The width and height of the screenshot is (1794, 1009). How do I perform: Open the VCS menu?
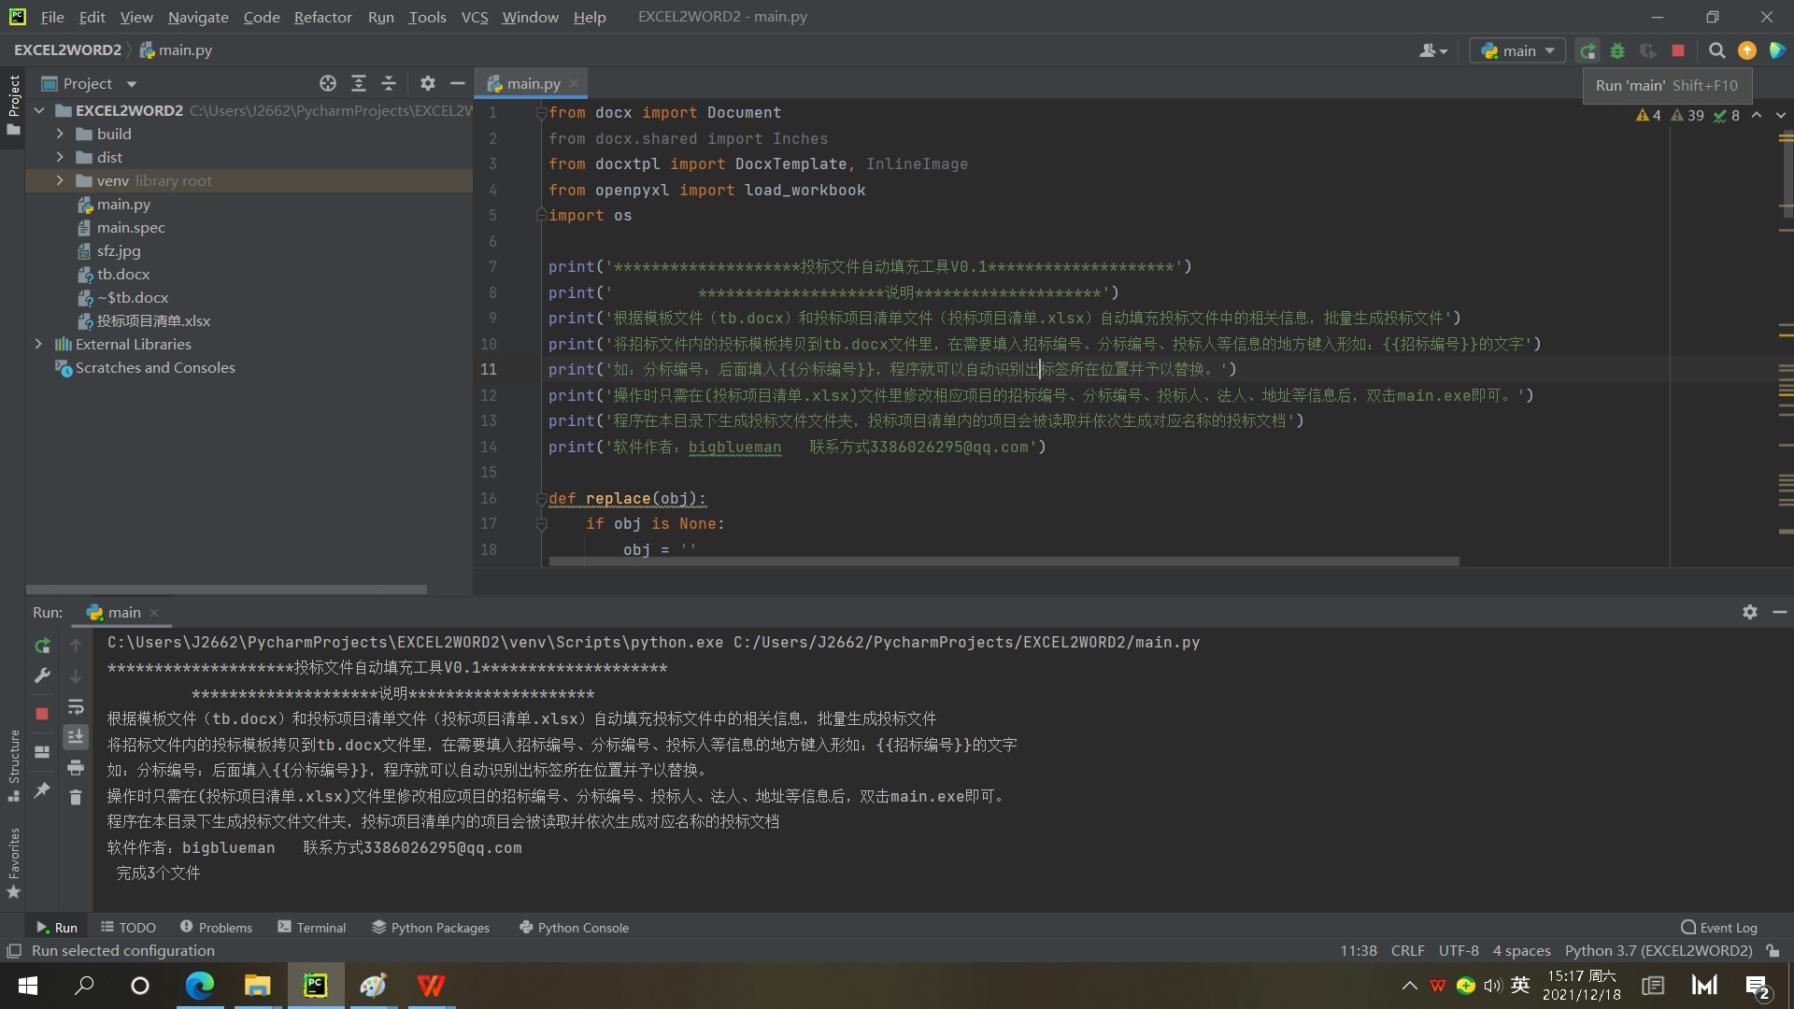(475, 17)
